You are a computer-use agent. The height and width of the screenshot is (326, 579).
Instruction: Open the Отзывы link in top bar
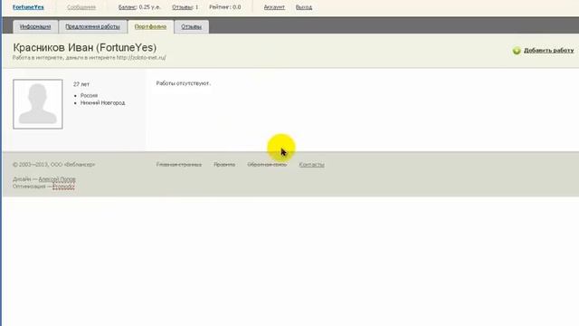click(182, 7)
